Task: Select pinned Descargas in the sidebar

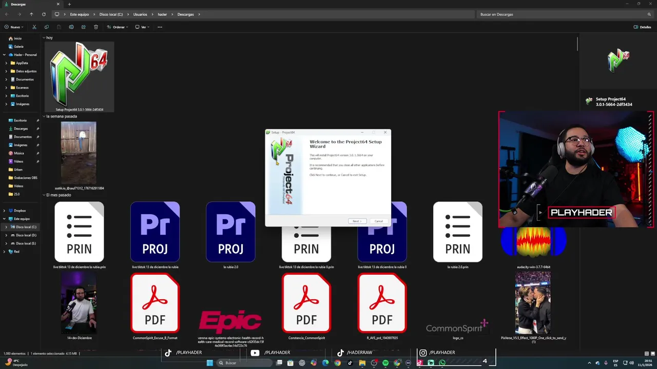Action: [x=21, y=129]
